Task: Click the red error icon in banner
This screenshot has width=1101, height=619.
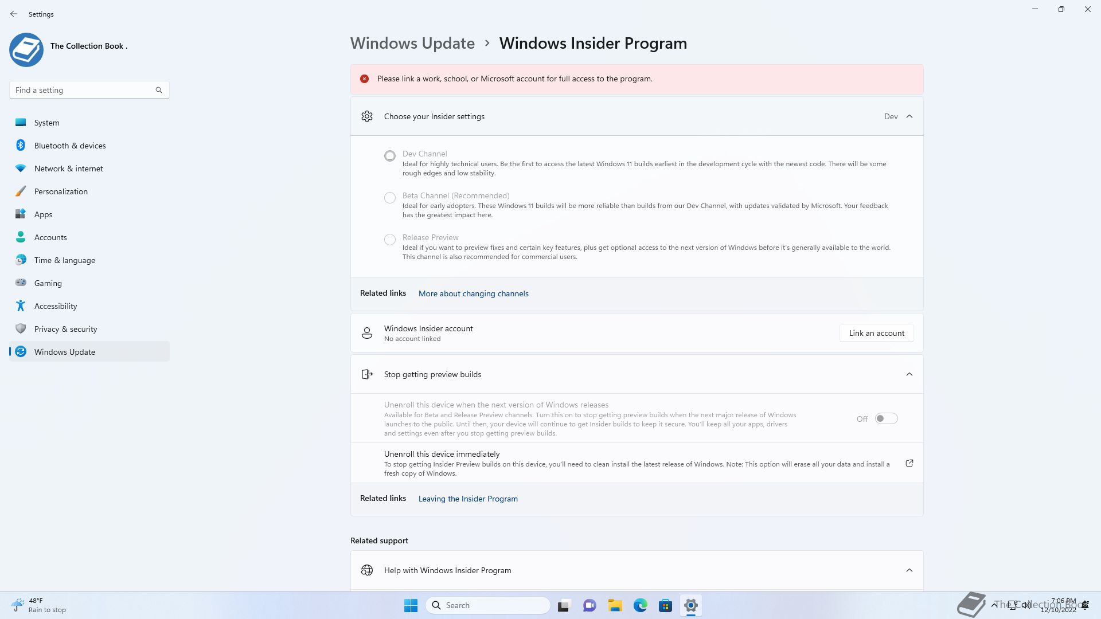Action: 364,79
